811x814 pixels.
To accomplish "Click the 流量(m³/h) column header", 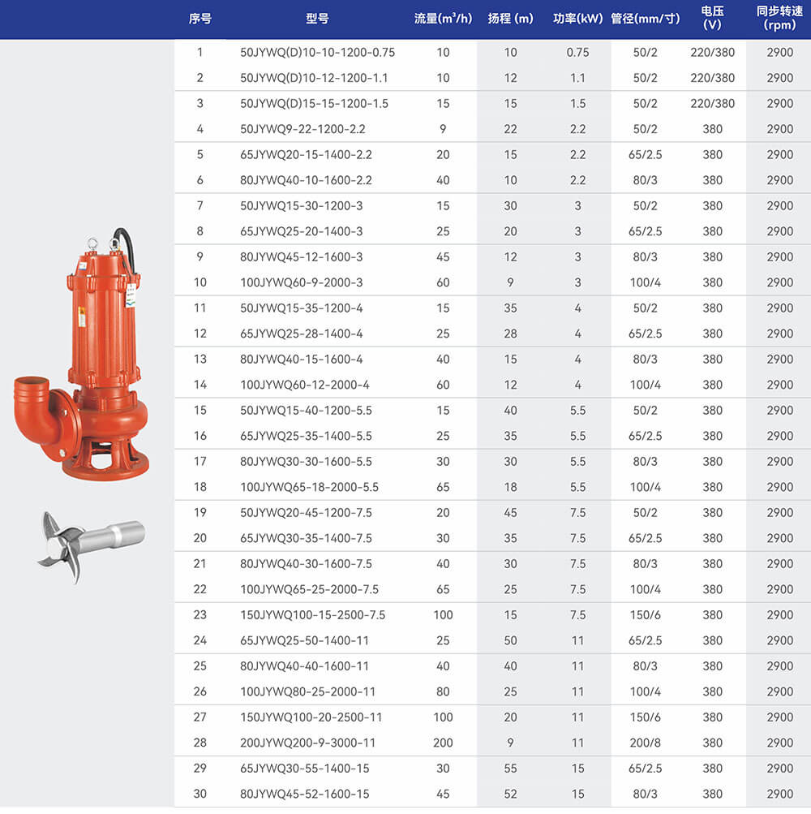I will click(443, 19).
